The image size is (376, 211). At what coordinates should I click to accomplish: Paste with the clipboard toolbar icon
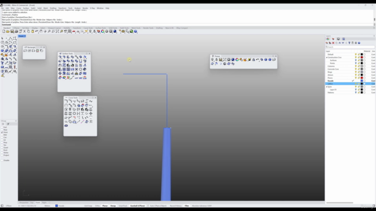(33, 31)
